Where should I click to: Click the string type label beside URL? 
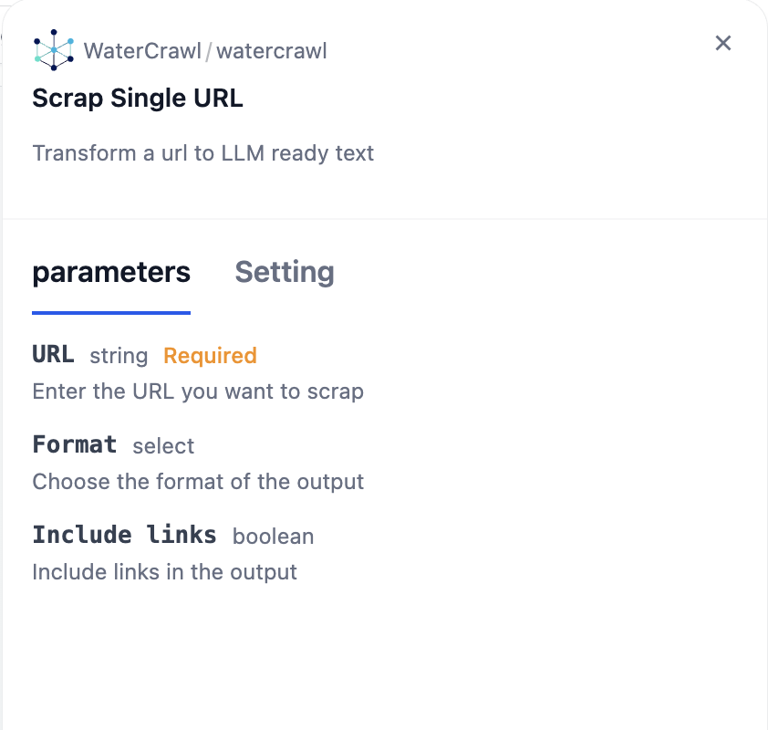(x=119, y=356)
